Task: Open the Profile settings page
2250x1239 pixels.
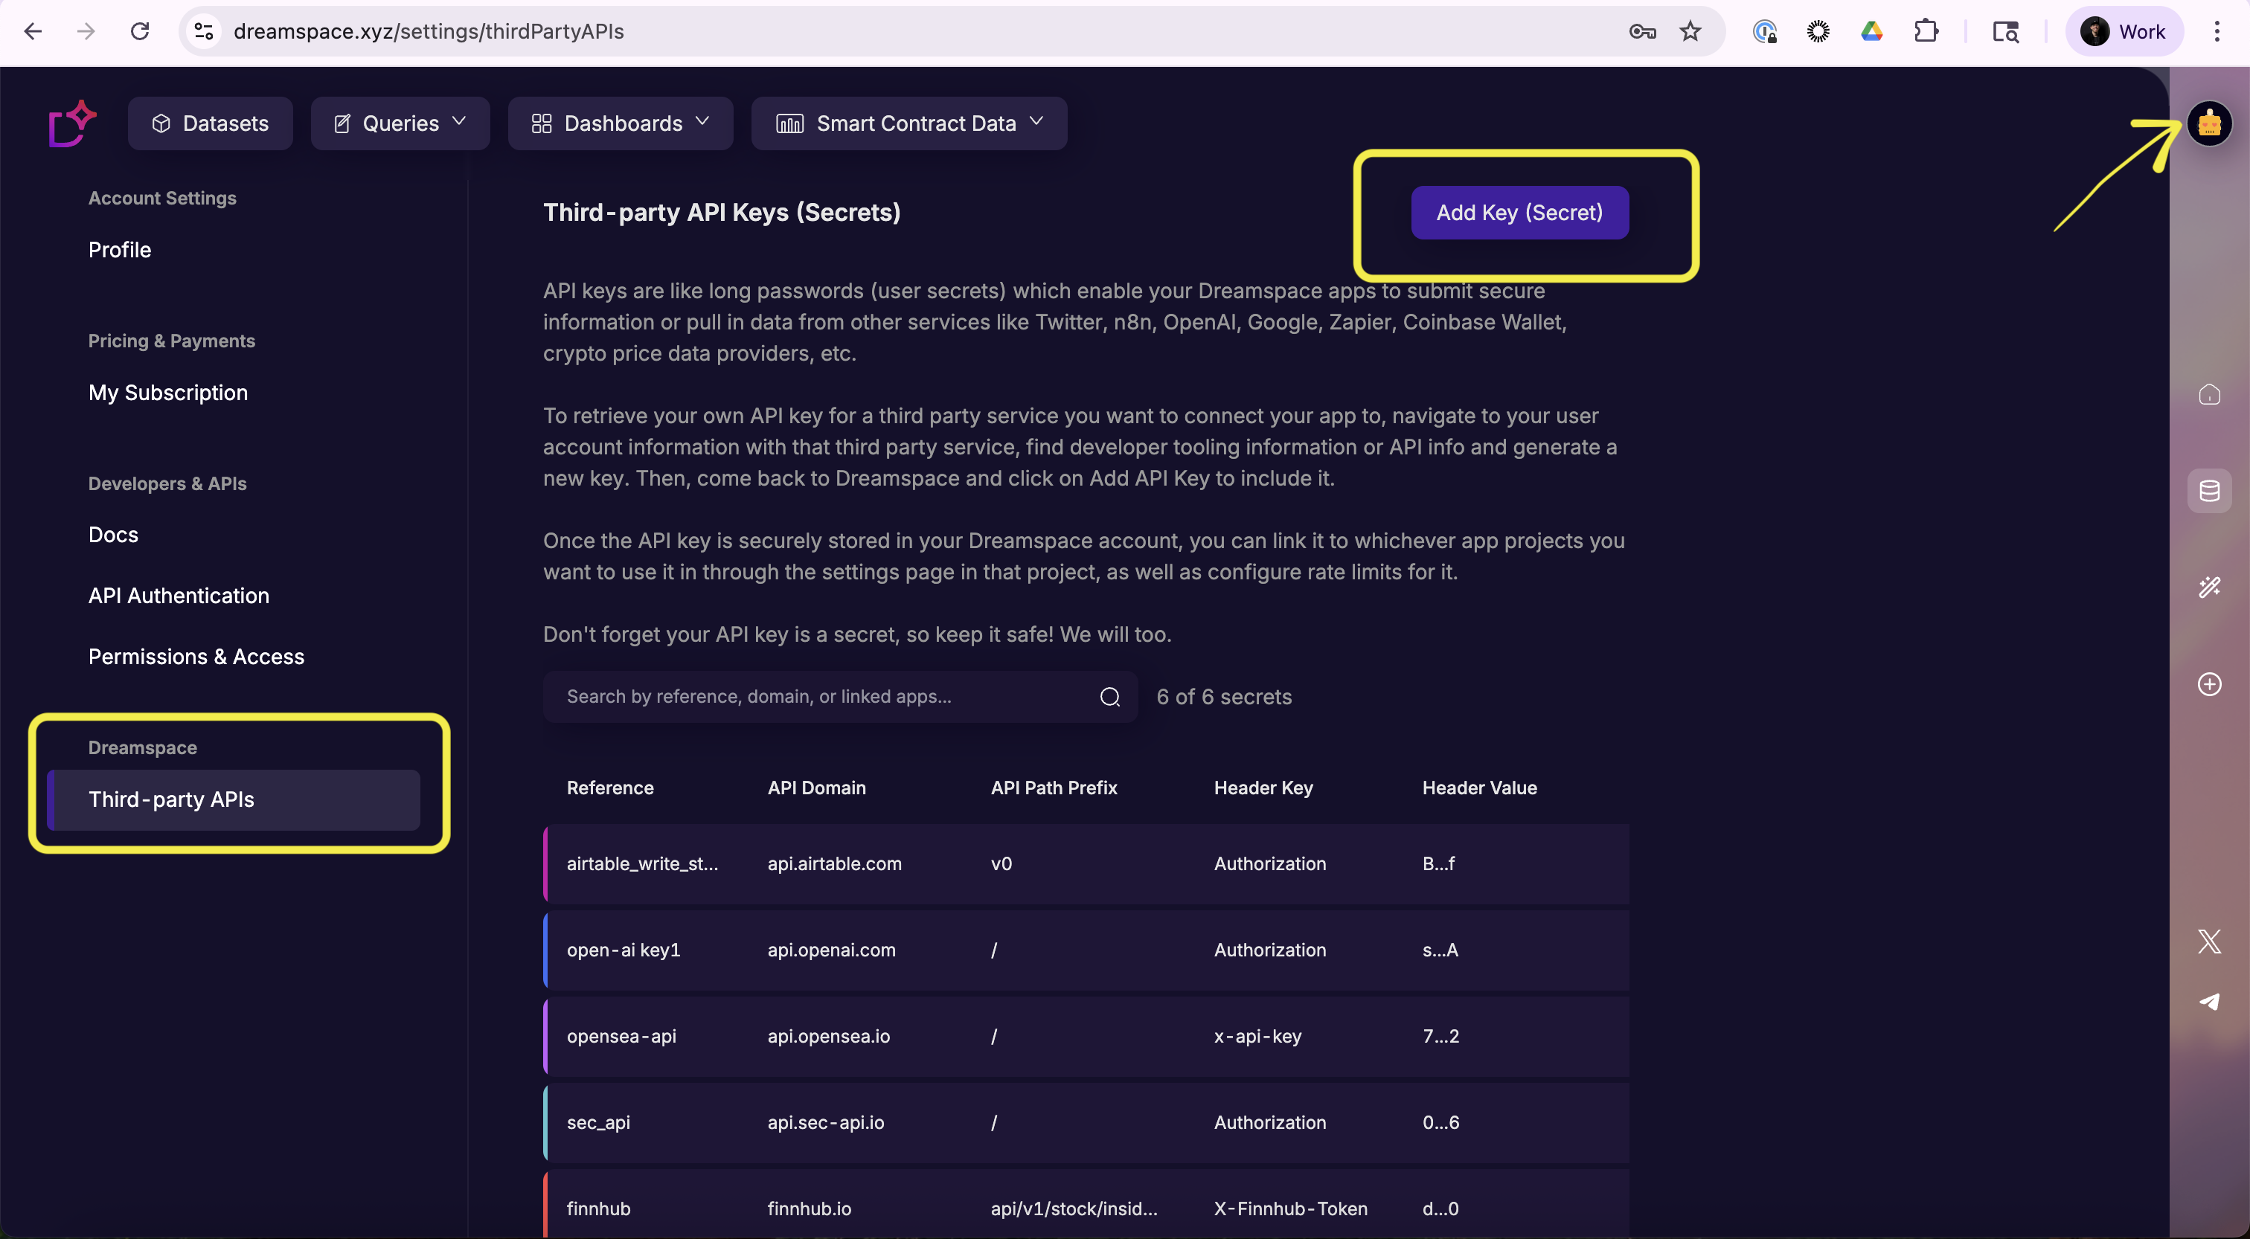Action: [120, 250]
